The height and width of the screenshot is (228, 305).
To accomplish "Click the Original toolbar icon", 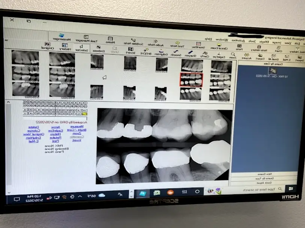I will tap(47, 46).
